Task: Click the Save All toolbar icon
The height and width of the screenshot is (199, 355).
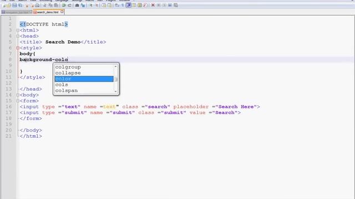Action: (x=21, y=5)
